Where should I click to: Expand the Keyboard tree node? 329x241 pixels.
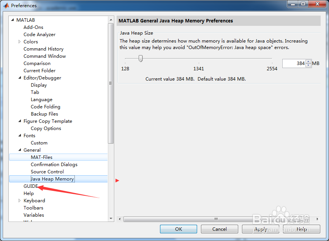point(19,200)
